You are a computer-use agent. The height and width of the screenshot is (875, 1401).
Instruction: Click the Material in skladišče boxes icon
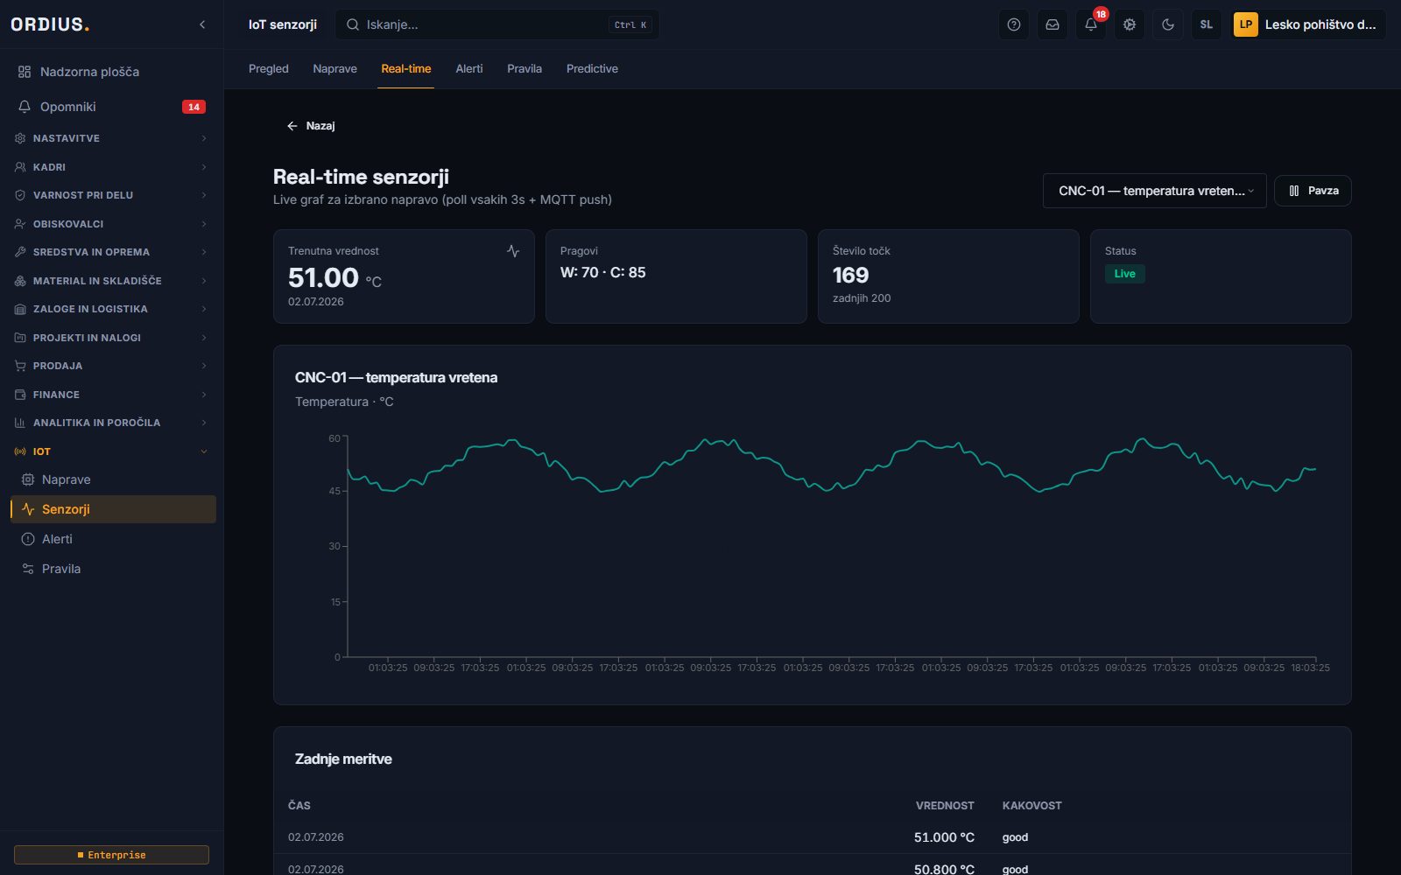[20, 281]
